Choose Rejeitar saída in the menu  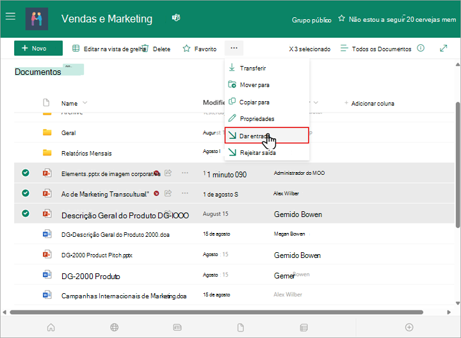[267, 152]
